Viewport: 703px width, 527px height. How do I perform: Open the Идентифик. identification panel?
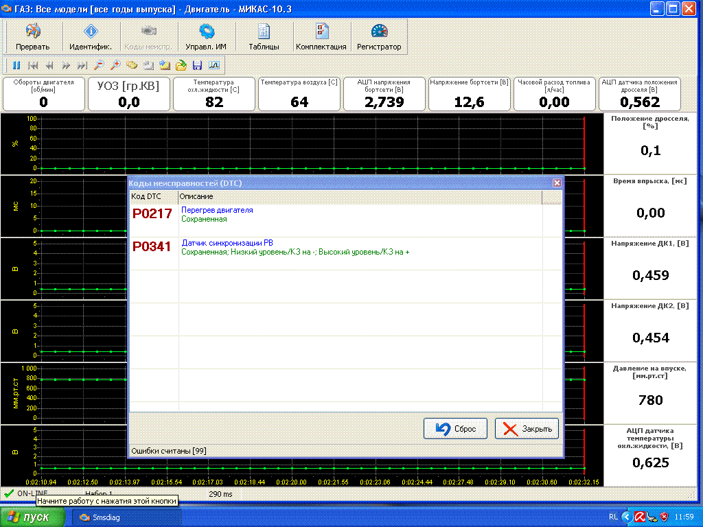point(91,37)
